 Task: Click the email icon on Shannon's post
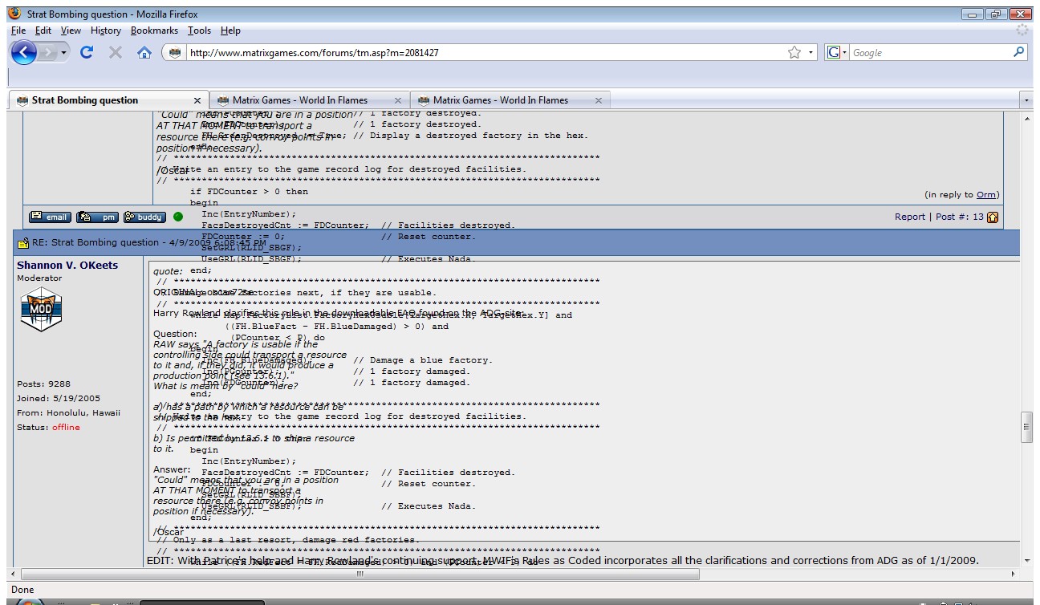49,216
